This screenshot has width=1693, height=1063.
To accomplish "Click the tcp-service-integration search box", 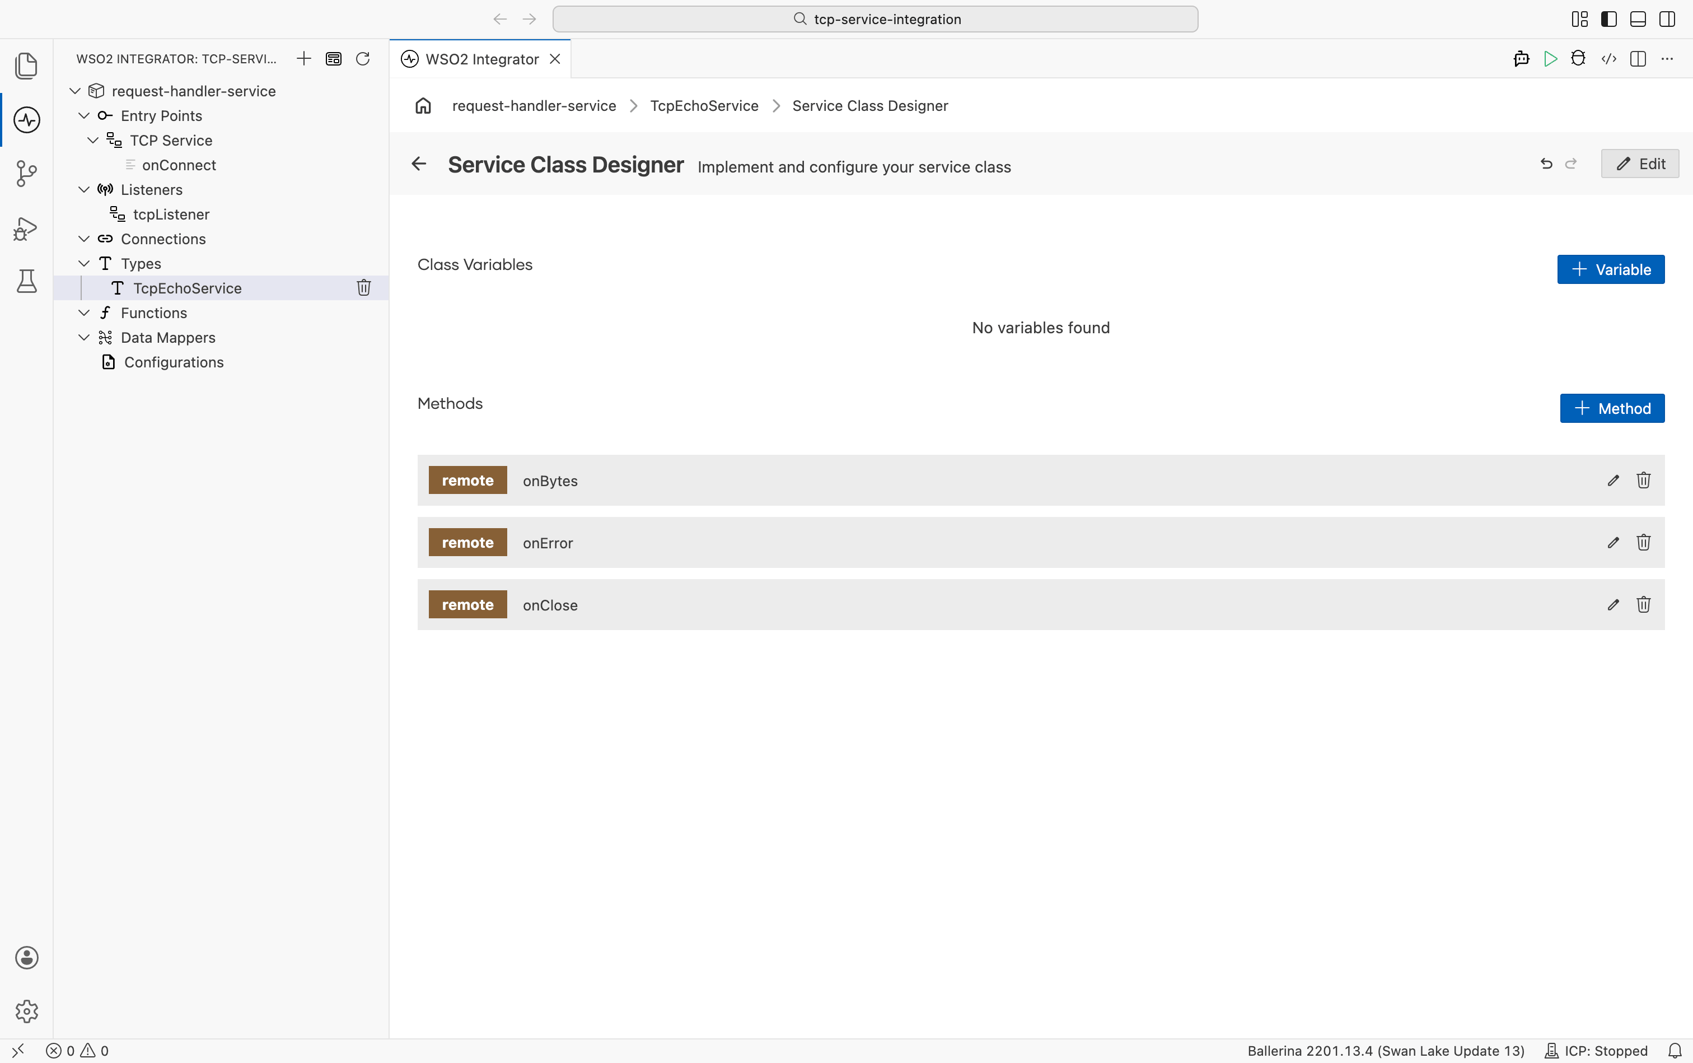I will pos(875,19).
